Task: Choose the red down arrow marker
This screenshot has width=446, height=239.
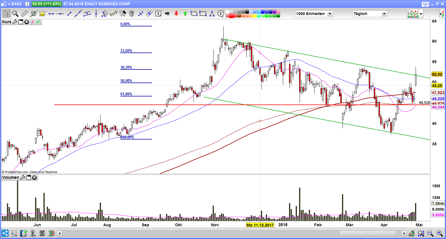Action: coord(176,14)
